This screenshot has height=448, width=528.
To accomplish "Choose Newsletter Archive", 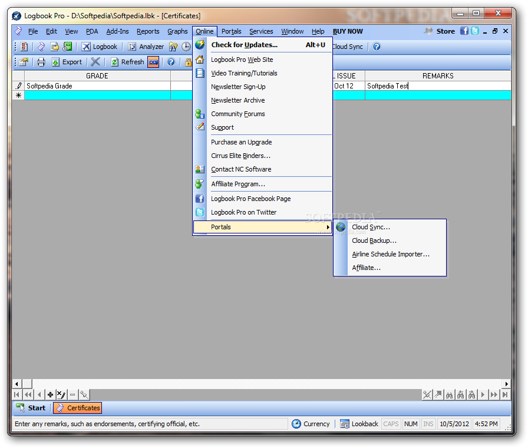I will [x=263, y=100].
